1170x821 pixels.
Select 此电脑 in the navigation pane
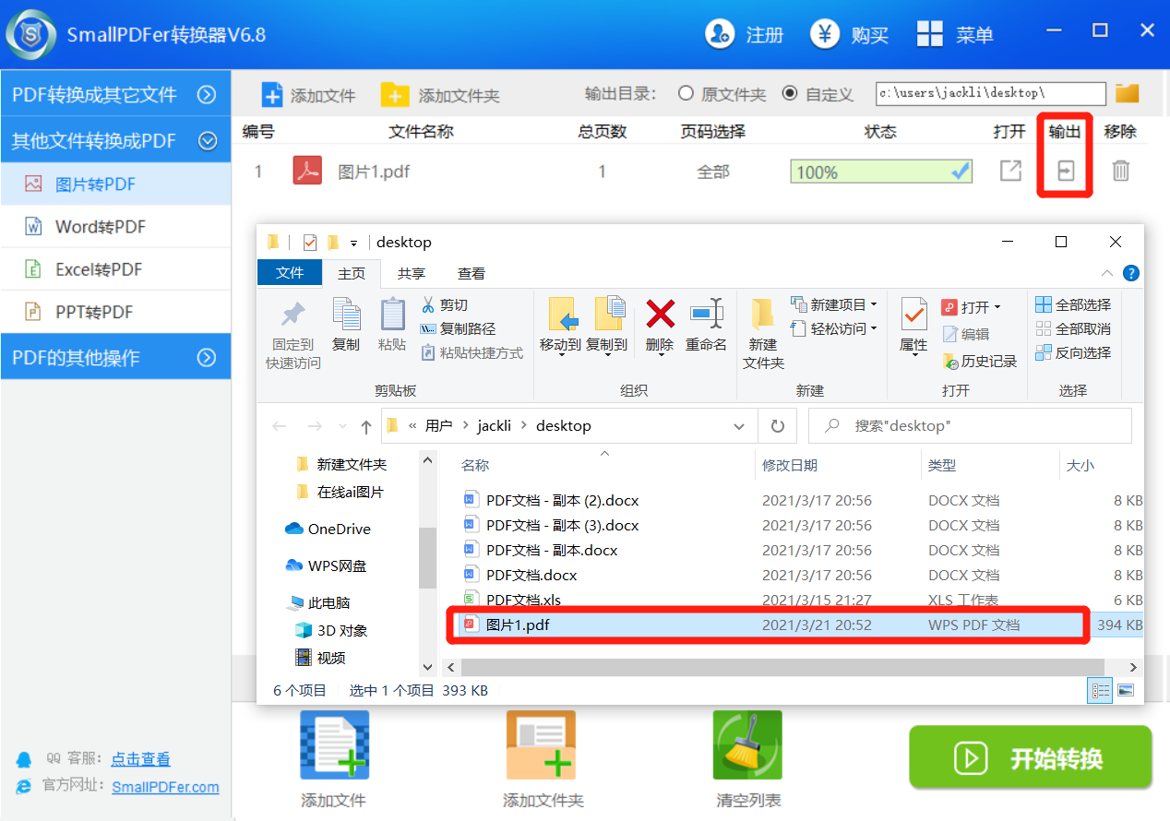(329, 602)
